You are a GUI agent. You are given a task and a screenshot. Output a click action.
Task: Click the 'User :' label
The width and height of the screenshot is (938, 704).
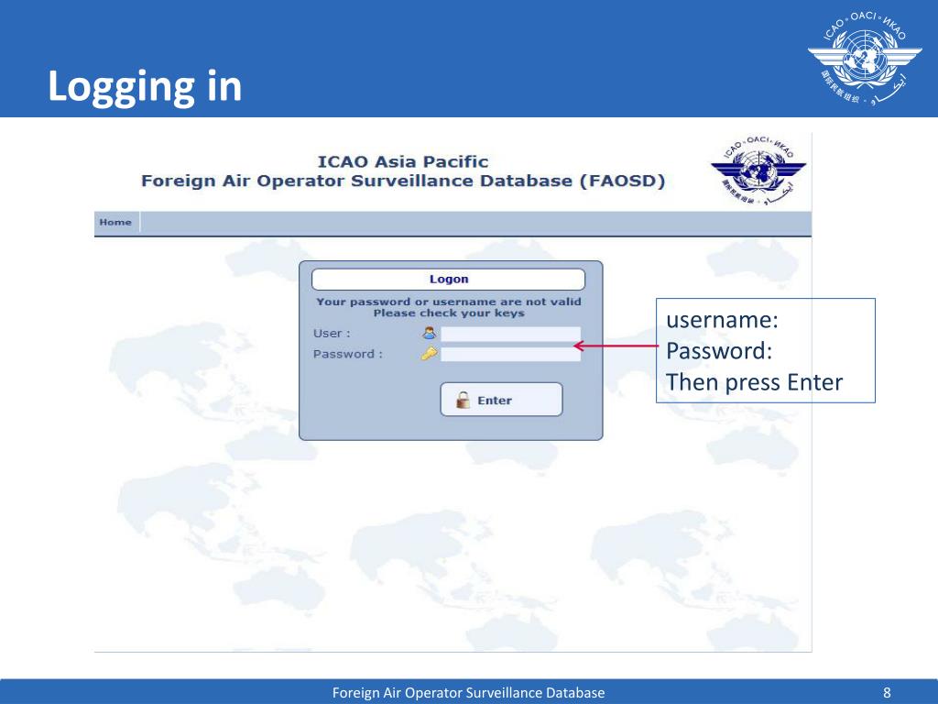point(332,334)
